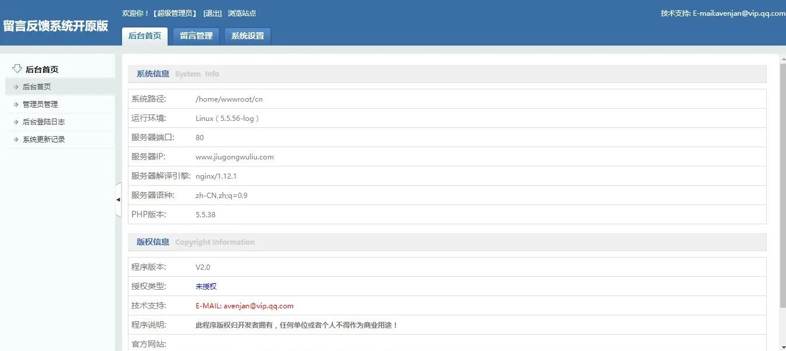The width and height of the screenshot is (786, 351).
Task: Click the 服务器端口 label
Action: point(153,138)
